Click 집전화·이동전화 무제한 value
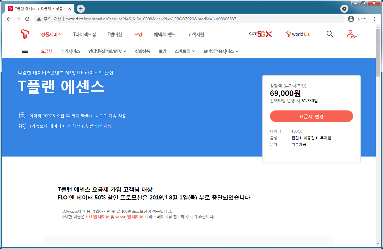 [311, 138]
